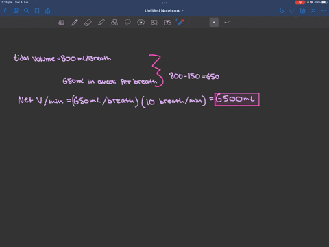This screenshot has width=329, height=247.
Task: Select the Text box tool
Action: point(167,23)
